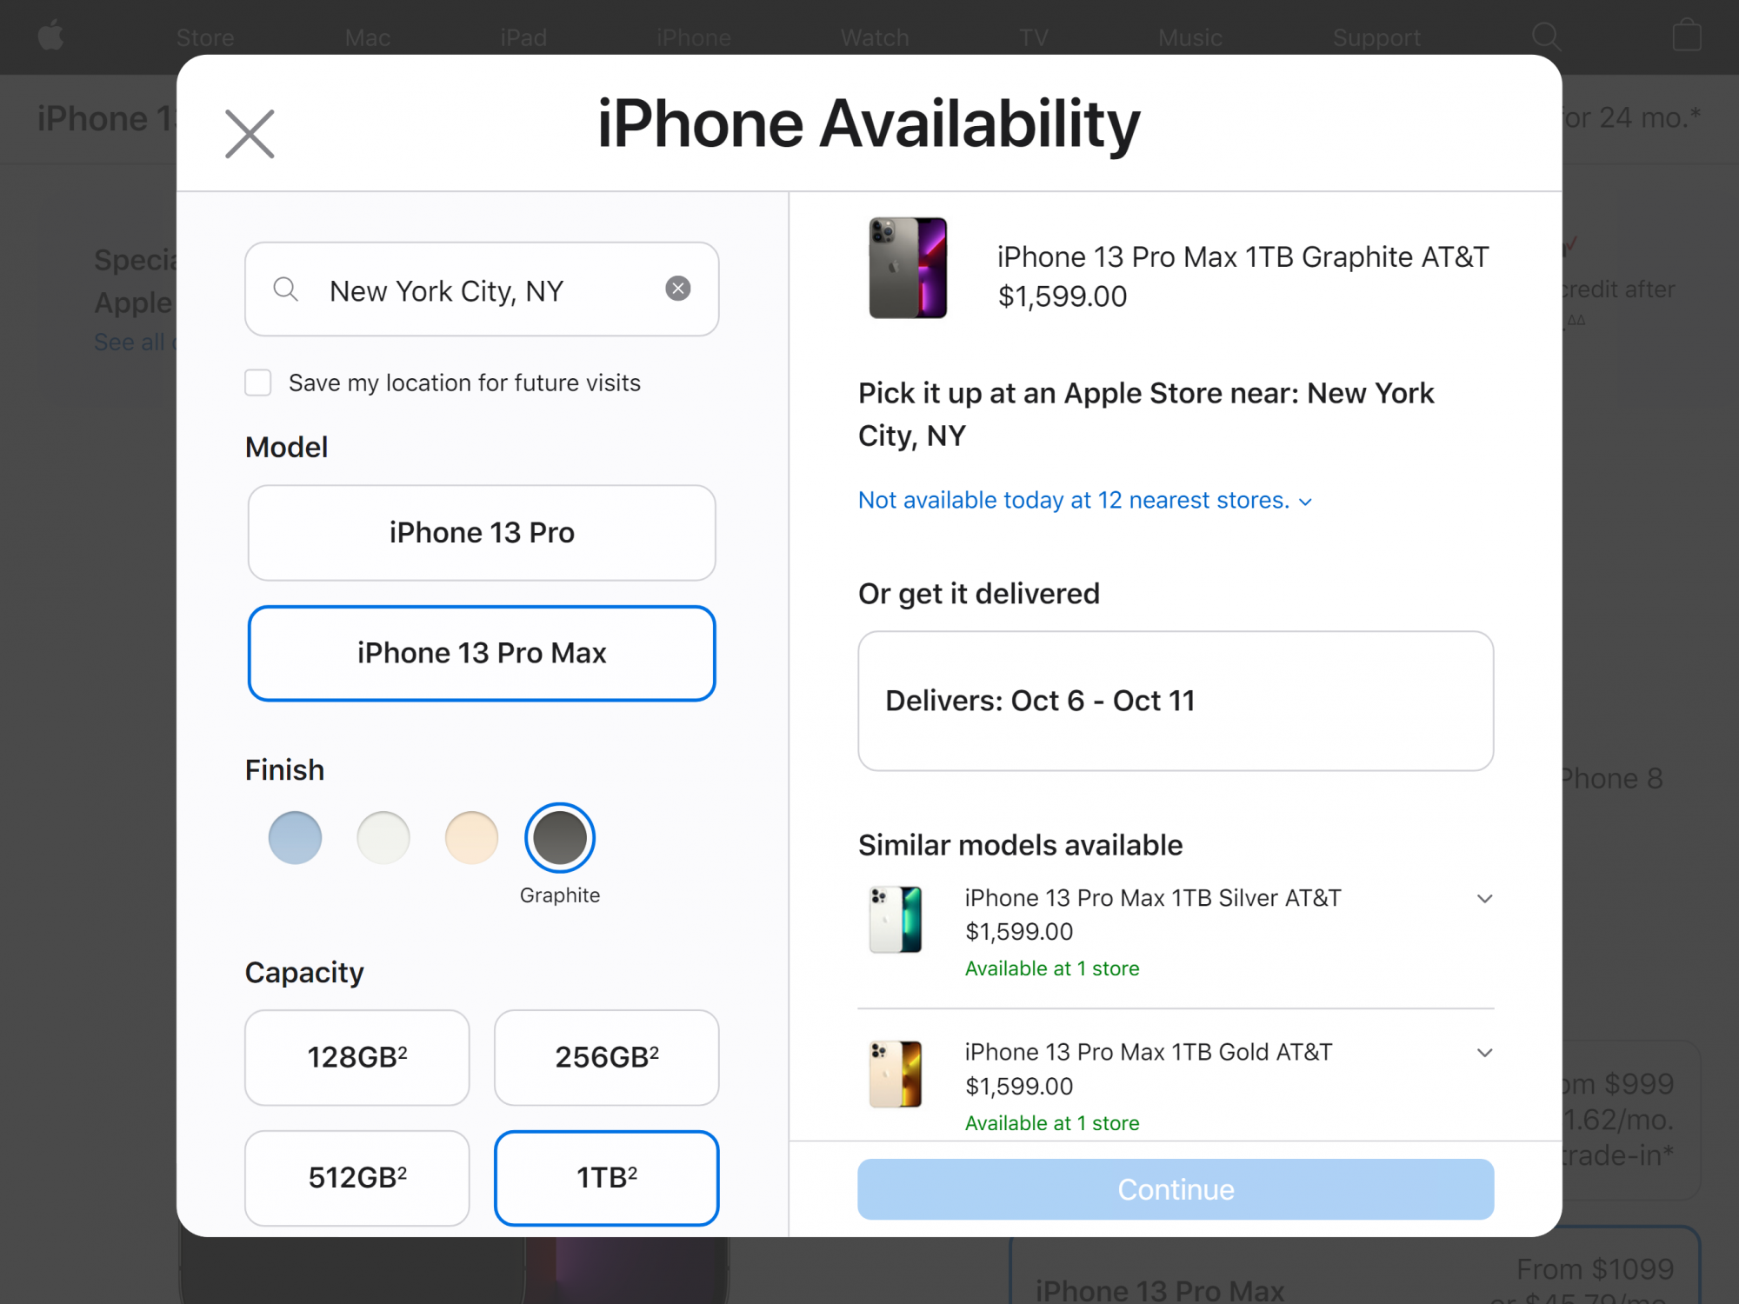Open the Support menu item

point(1376,37)
